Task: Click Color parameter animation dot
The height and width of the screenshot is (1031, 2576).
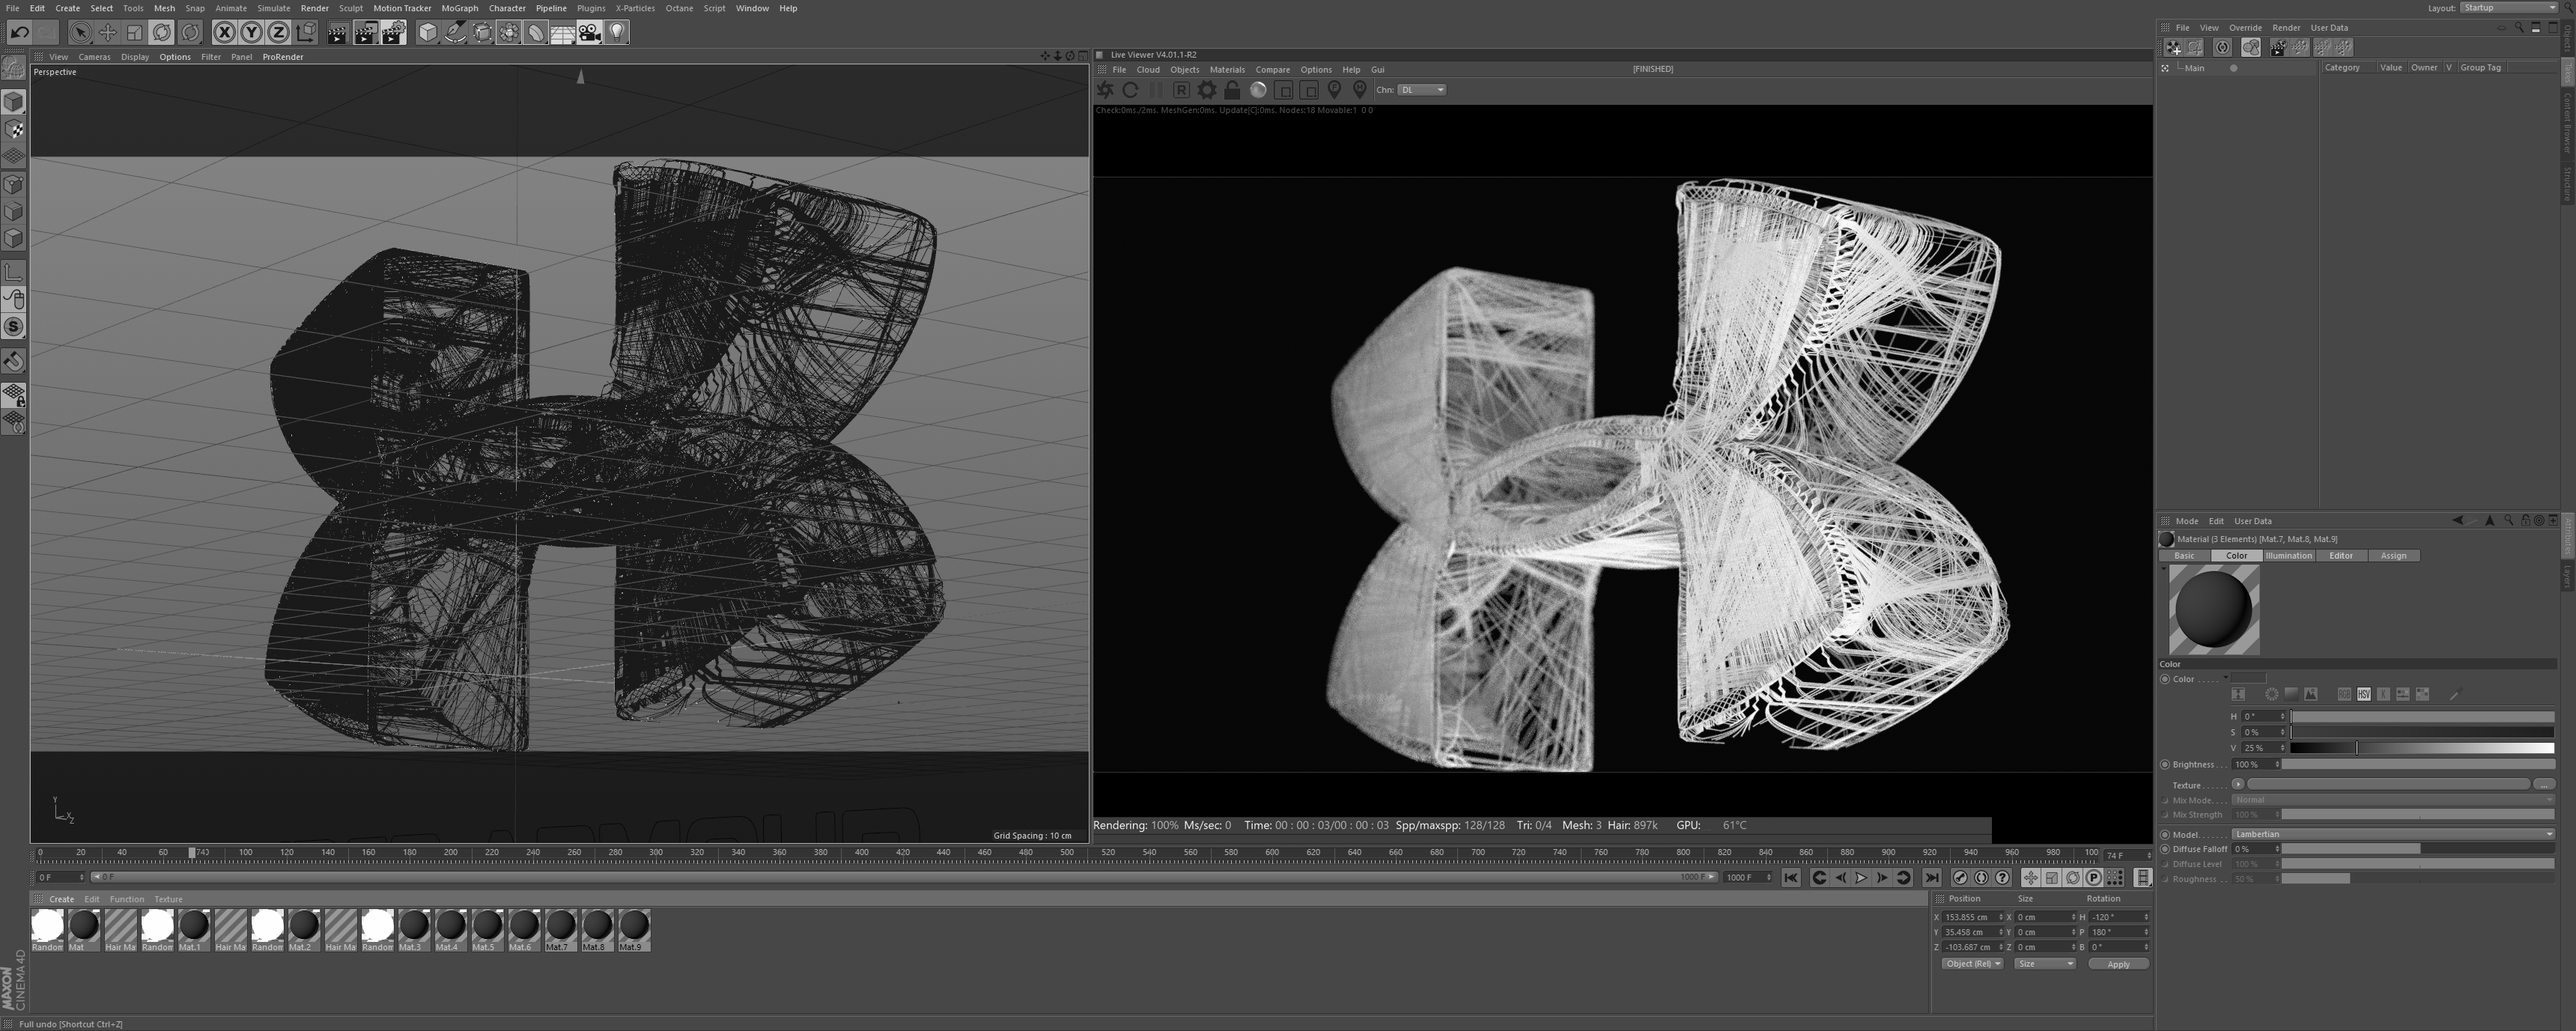Action: pos(2165,679)
